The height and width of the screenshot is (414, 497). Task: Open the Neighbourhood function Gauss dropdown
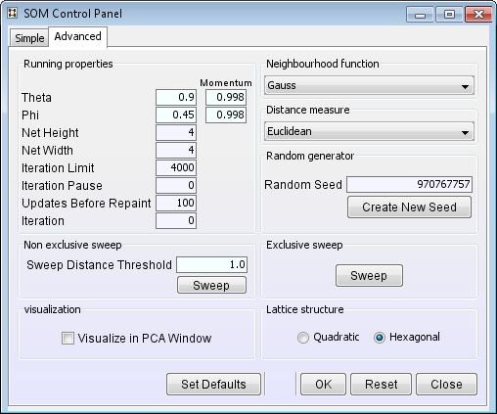tap(369, 85)
